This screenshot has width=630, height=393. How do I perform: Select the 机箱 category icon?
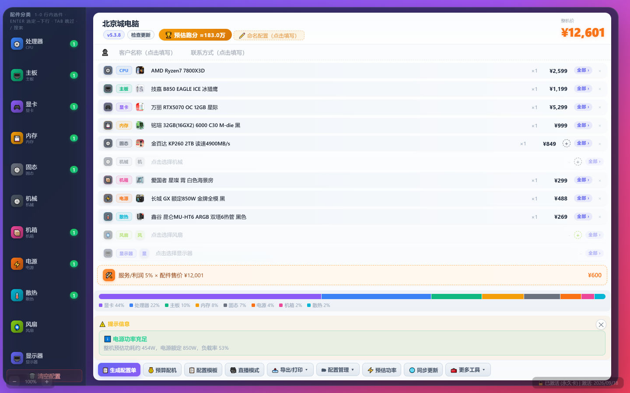click(x=17, y=233)
